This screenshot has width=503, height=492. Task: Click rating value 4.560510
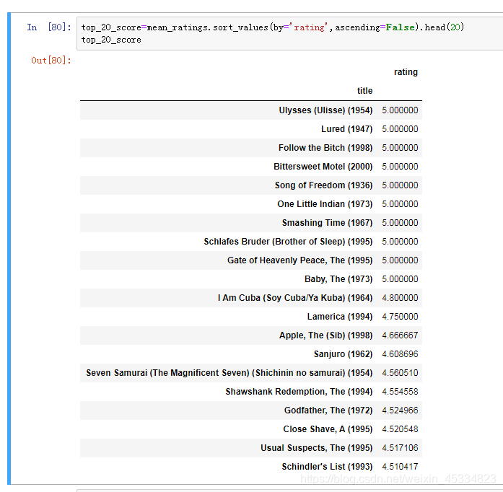pos(400,373)
